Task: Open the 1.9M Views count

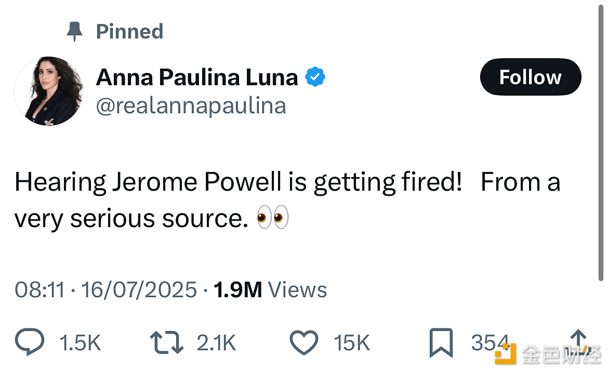Action: click(x=270, y=290)
